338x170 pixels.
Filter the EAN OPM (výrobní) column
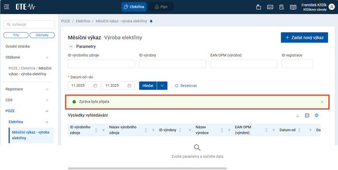(274, 130)
